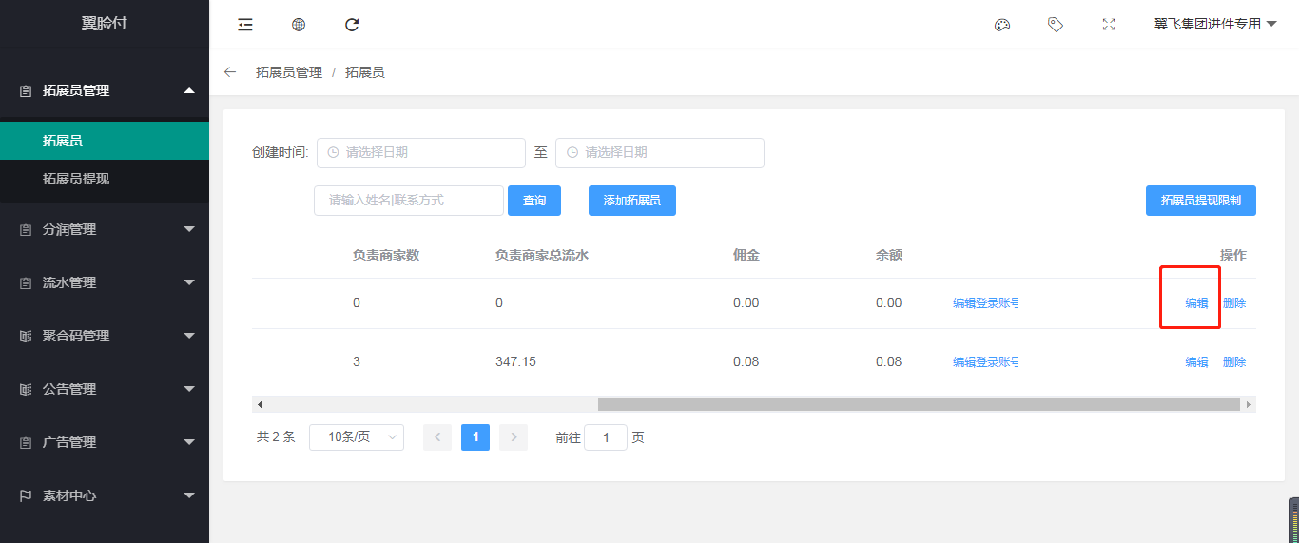Click the 广告管理 sidebar icon
1299x543 pixels.
(26, 443)
